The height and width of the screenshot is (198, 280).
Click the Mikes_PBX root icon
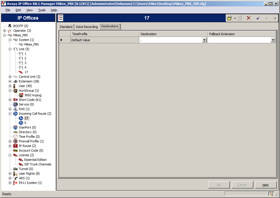10,35
